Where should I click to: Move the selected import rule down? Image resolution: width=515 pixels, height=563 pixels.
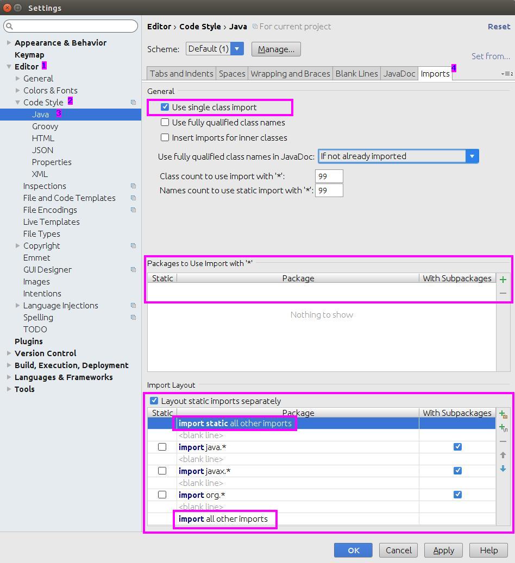click(x=503, y=468)
